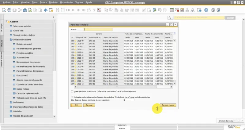Viewport: 245px width, 130px height.
Task: Expand the table with corner arrow icon
Action: click(174, 34)
